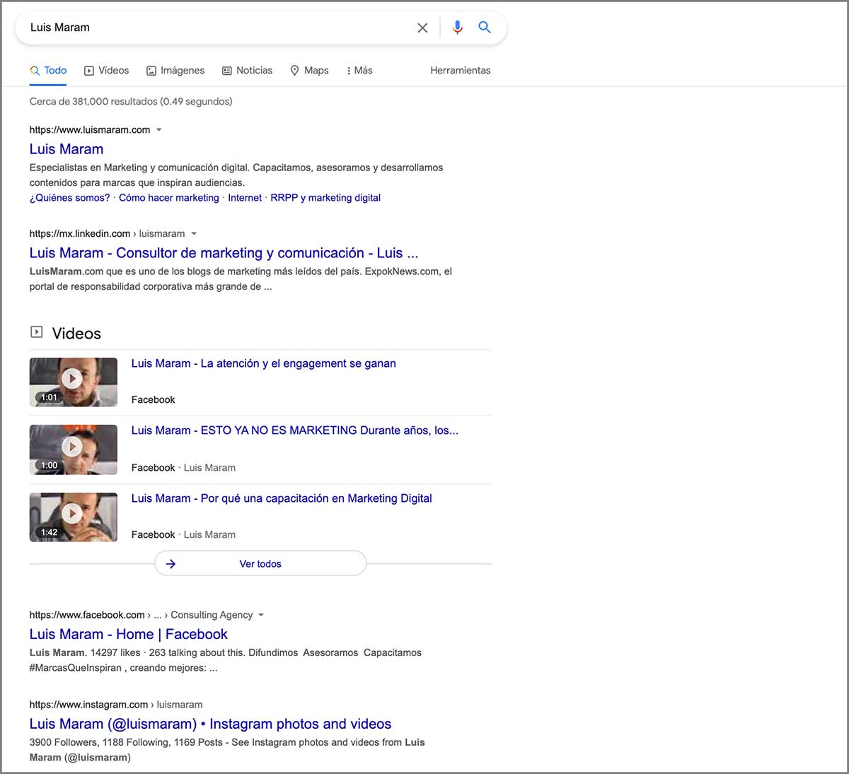Open the Luis Maram website result
The height and width of the screenshot is (774, 849).
tap(67, 149)
